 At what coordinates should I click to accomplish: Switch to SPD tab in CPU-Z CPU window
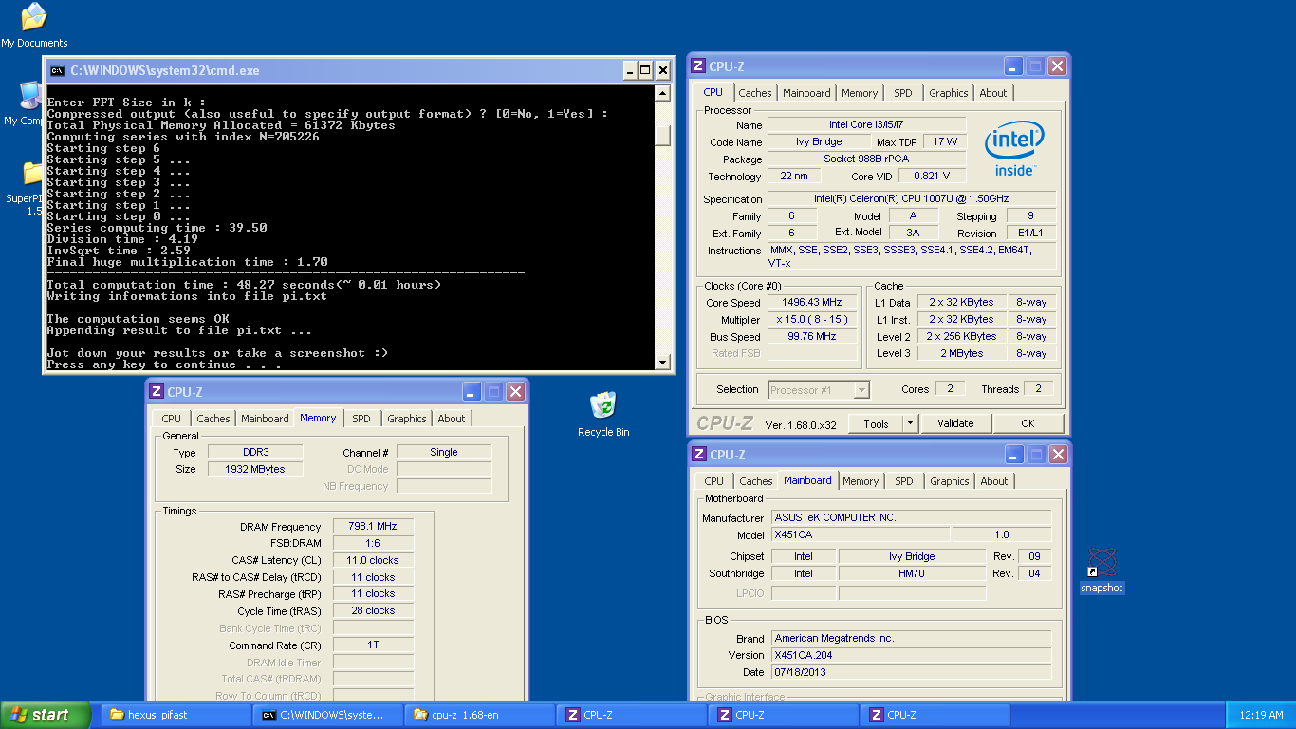(902, 93)
